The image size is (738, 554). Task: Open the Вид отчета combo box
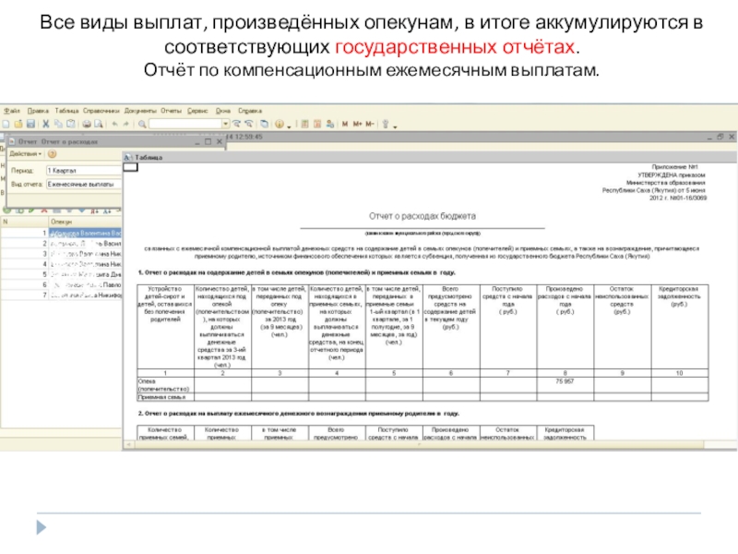coord(84,184)
